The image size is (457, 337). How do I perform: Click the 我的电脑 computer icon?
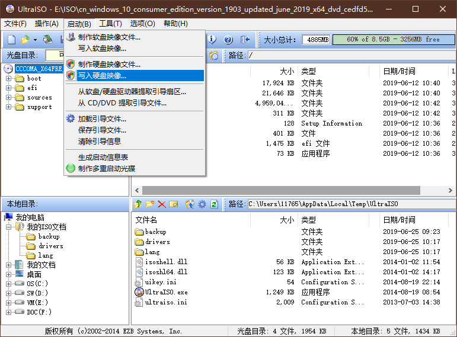coord(9,217)
